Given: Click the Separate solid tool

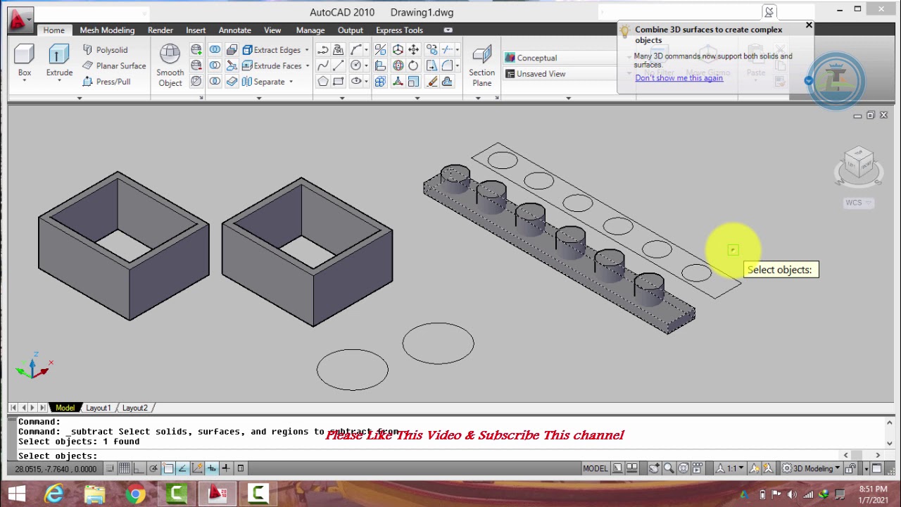Looking at the screenshot, I should pyautogui.click(x=263, y=82).
